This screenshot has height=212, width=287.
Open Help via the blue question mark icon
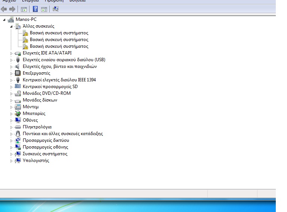coord(36,9)
